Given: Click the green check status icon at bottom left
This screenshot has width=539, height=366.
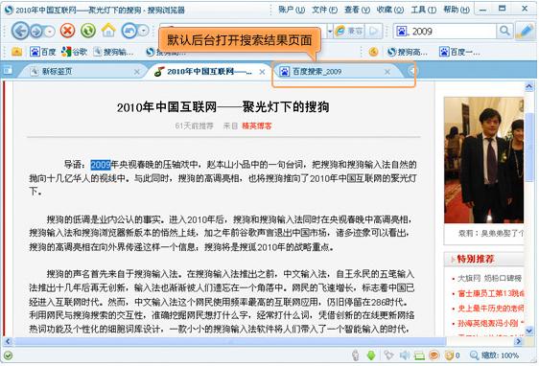Looking at the screenshot, I should (8, 355).
